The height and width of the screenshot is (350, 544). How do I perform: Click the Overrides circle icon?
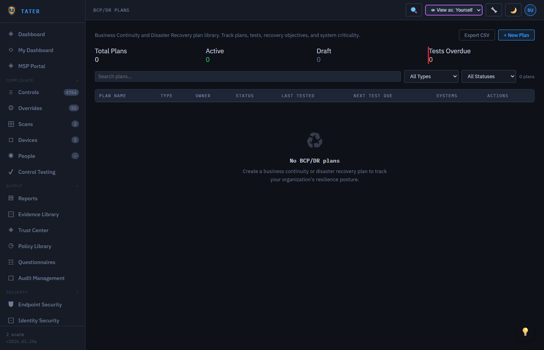[x=11, y=108]
